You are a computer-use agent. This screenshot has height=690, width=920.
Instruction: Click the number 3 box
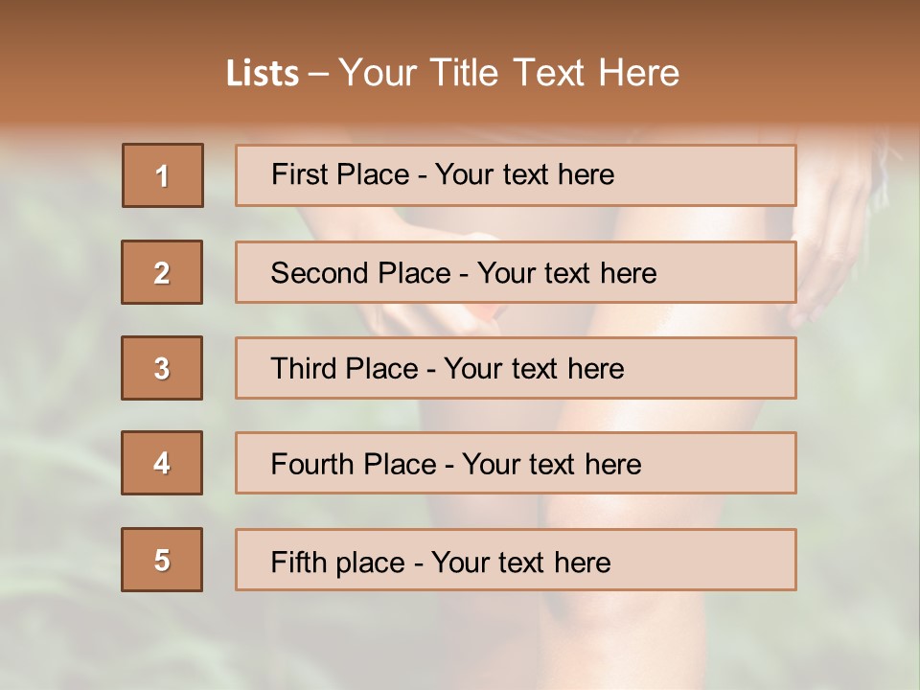162,368
